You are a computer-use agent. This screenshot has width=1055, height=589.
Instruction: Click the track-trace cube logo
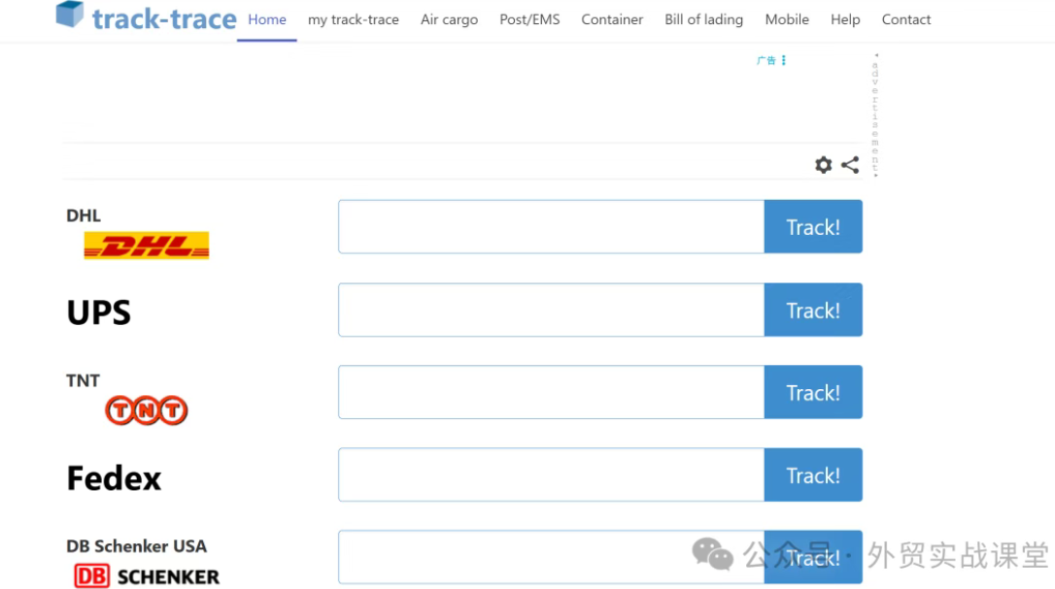70,15
